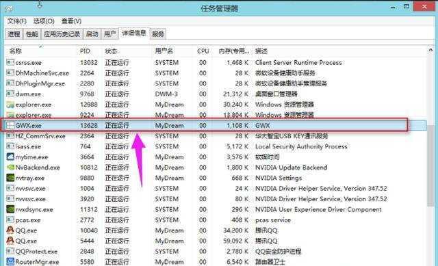Image resolution: width=438 pixels, height=266 pixels.
Task: Select the QQProtect.exe icon
Action: click(10, 251)
